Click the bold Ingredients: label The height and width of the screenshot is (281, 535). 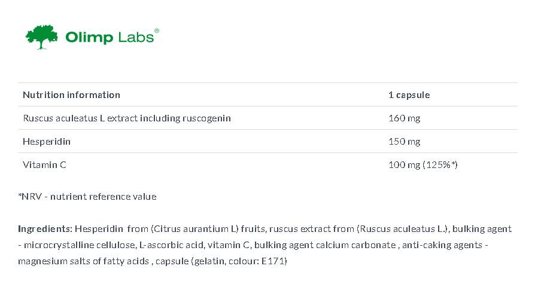(45, 228)
